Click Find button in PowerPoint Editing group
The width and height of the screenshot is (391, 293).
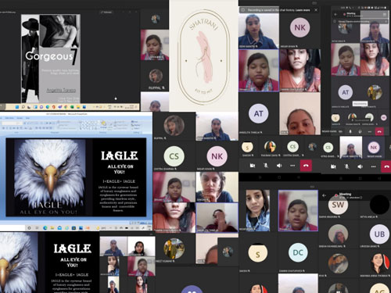(x=135, y=122)
